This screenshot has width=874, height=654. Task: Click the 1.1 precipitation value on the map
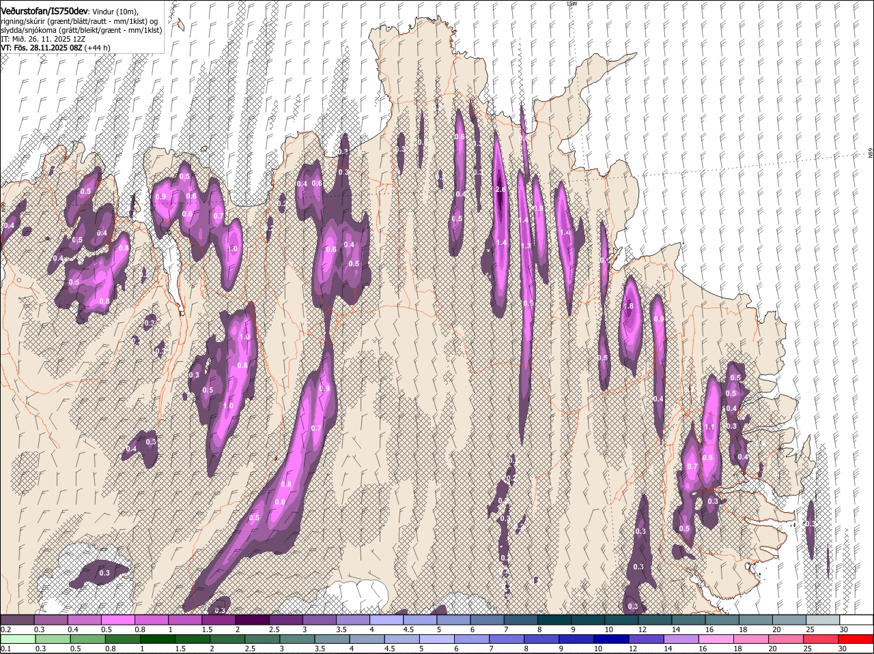[x=709, y=427]
